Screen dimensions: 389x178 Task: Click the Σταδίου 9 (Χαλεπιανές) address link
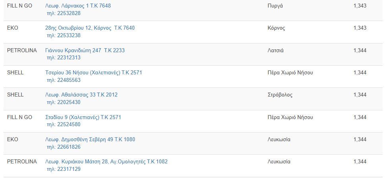point(83,117)
